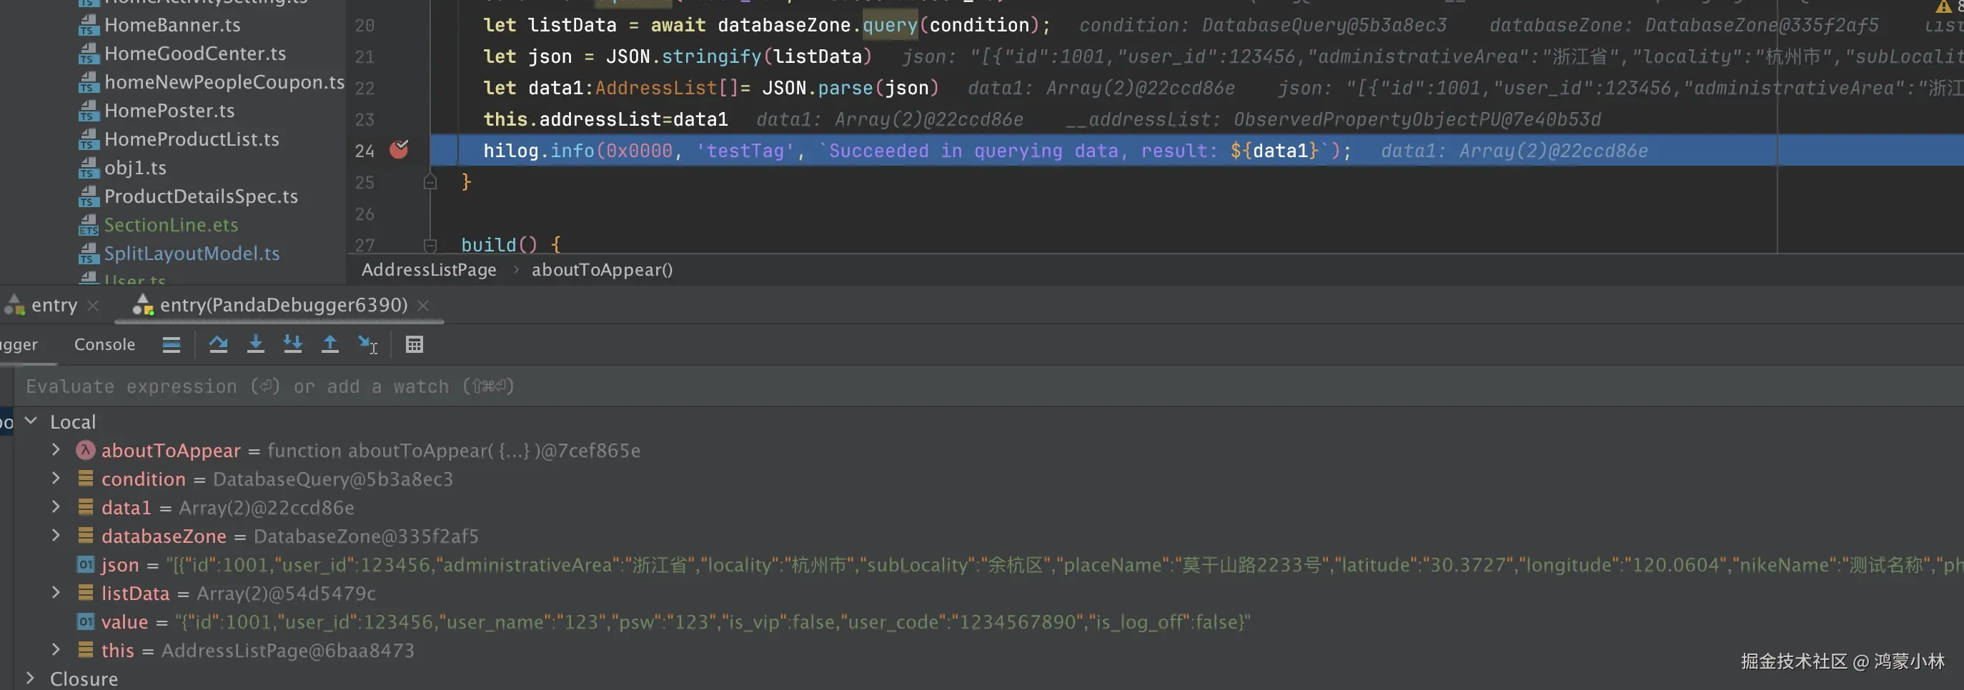
Task: Click AddressListPage in the breadcrumb
Action: click(x=429, y=269)
